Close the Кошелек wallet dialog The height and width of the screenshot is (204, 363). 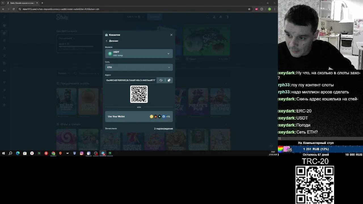click(x=171, y=35)
